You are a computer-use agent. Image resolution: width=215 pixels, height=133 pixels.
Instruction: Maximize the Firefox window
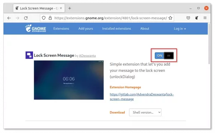[199, 8]
